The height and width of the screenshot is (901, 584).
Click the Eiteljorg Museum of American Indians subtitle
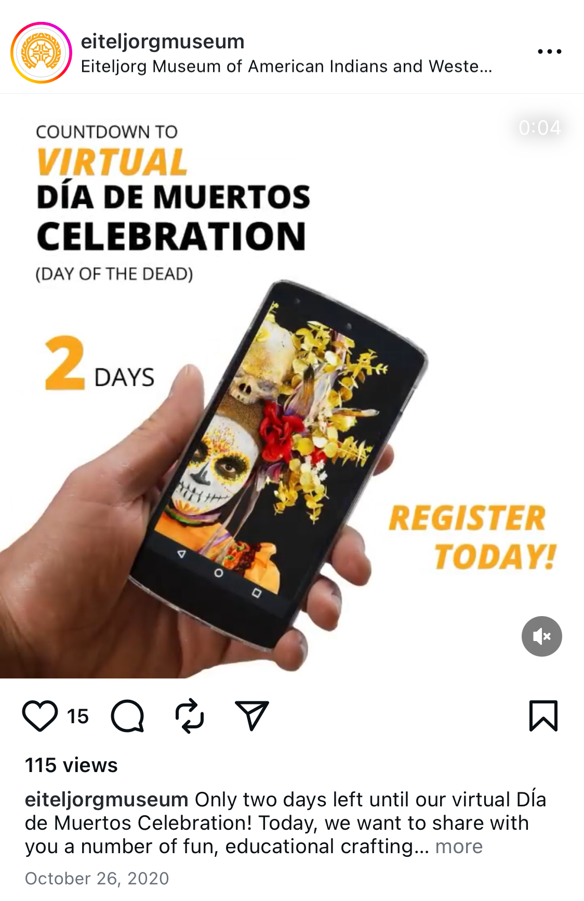pyautogui.click(x=286, y=67)
